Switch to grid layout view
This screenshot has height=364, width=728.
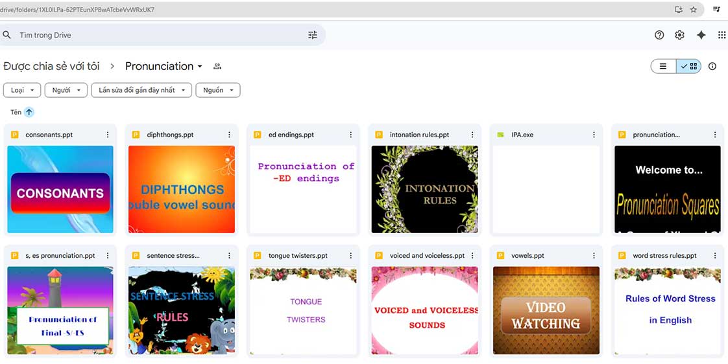689,66
